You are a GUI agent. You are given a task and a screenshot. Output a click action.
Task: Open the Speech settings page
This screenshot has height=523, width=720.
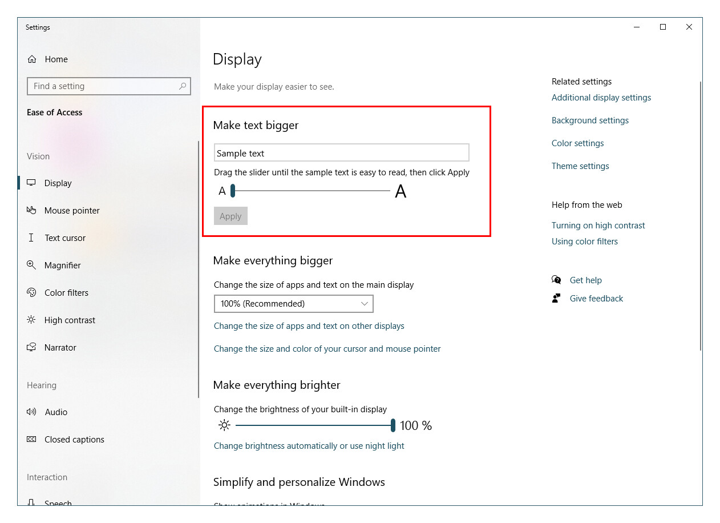click(58, 502)
